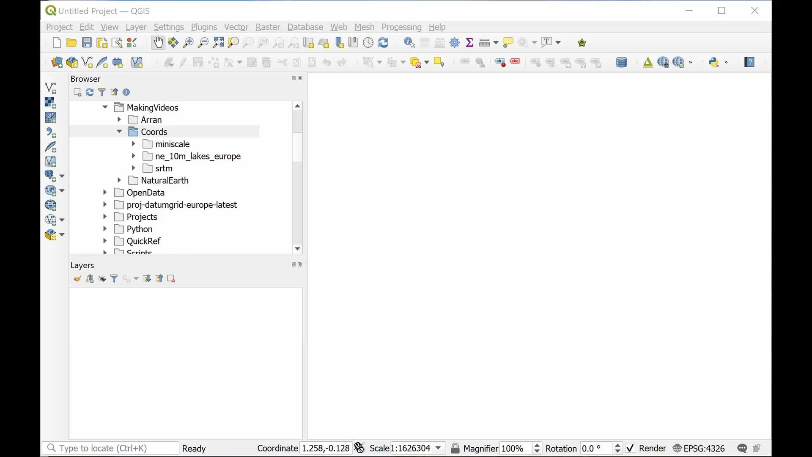The width and height of the screenshot is (812, 457).
Task: Click the Filter Browser icon
Action: (101, 92)
